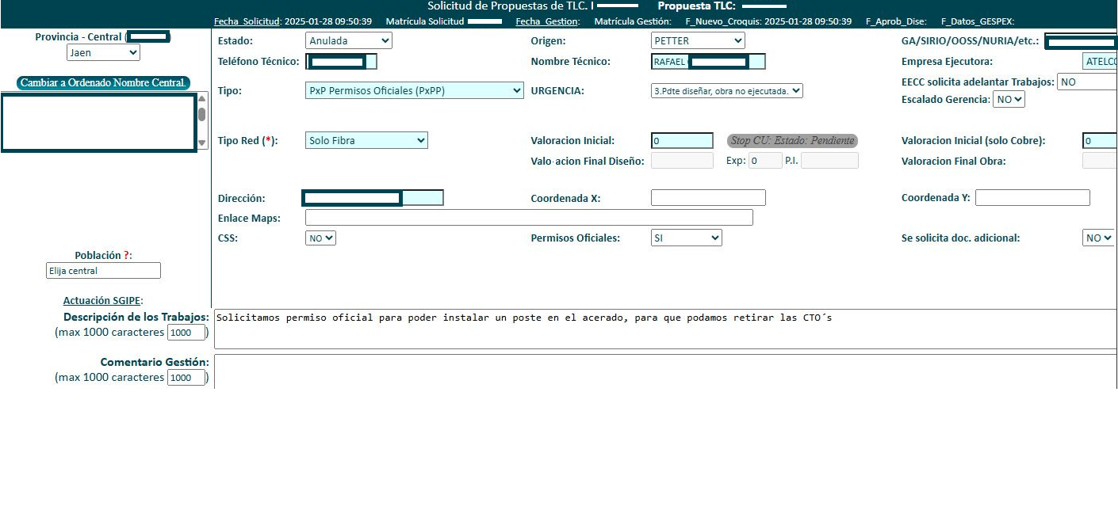
Task: Open the Tipo Red dropdown Solo Fibra
Action: [366, 140]
